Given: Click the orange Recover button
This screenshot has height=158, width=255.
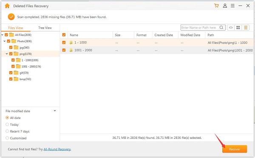Looking at the screenshot, I should pyautogui.click(x=235, y=149).
